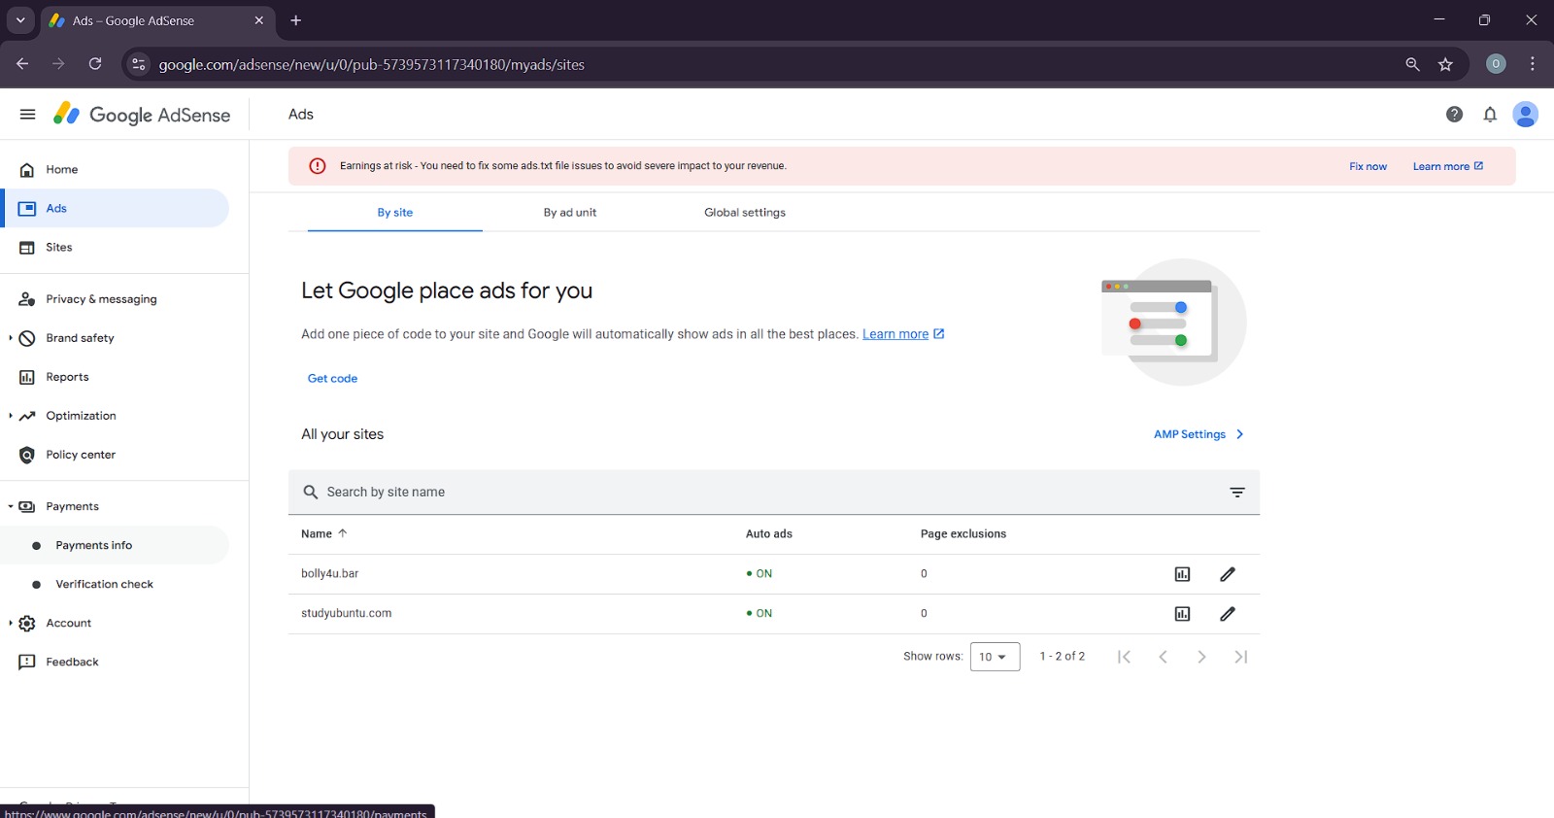Open AMP Settings
The width and height of the screenshot is (1554, 818).
click(1199, 434)
